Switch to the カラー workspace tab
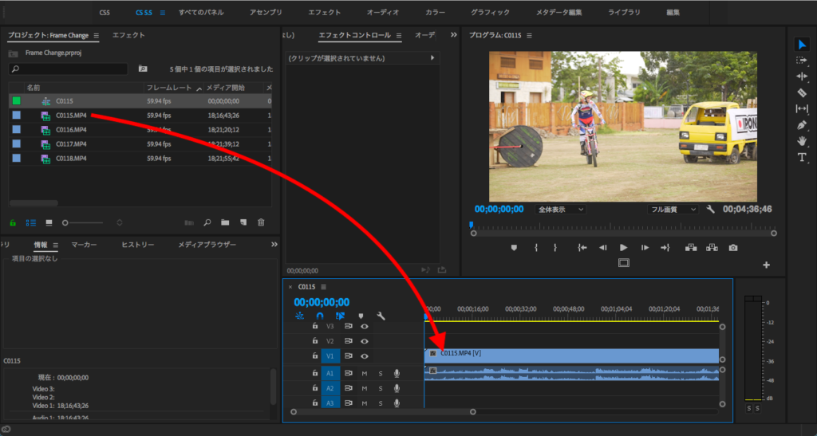This screenshot has height=436, width=817. [x=436, y=13]
